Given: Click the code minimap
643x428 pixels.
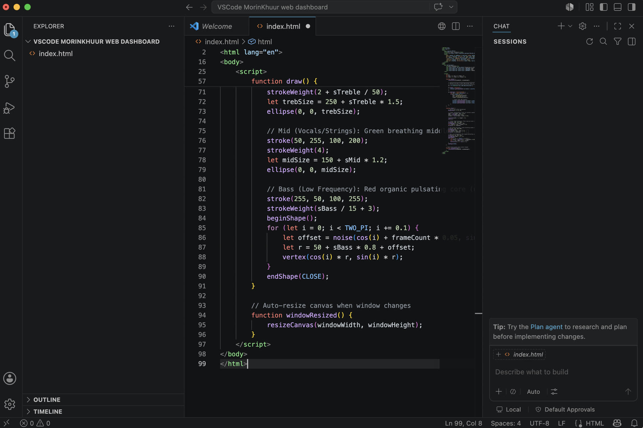Looking at the screenshot, I should [x=458, y=101].
